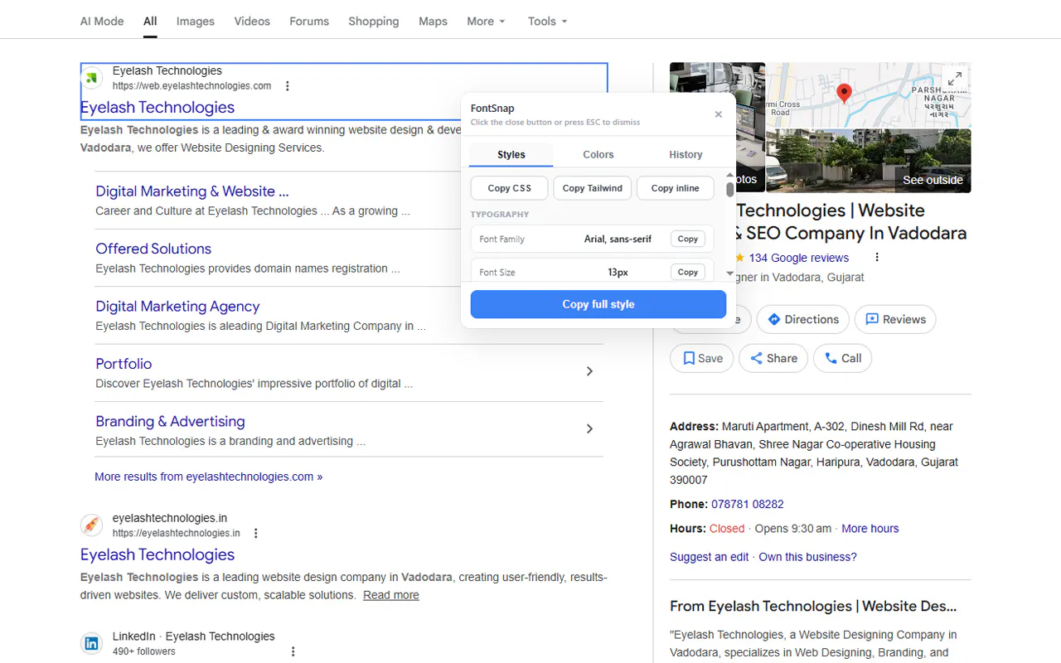
Task: Click the Read more link
Action: coord(391,595)
